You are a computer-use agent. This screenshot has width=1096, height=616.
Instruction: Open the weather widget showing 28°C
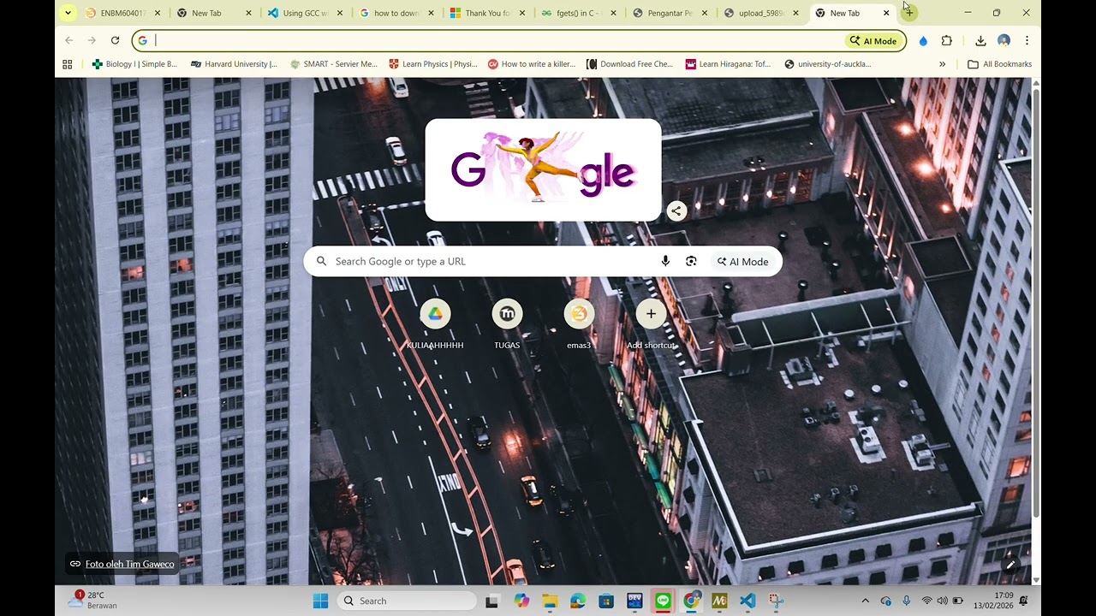94,600
